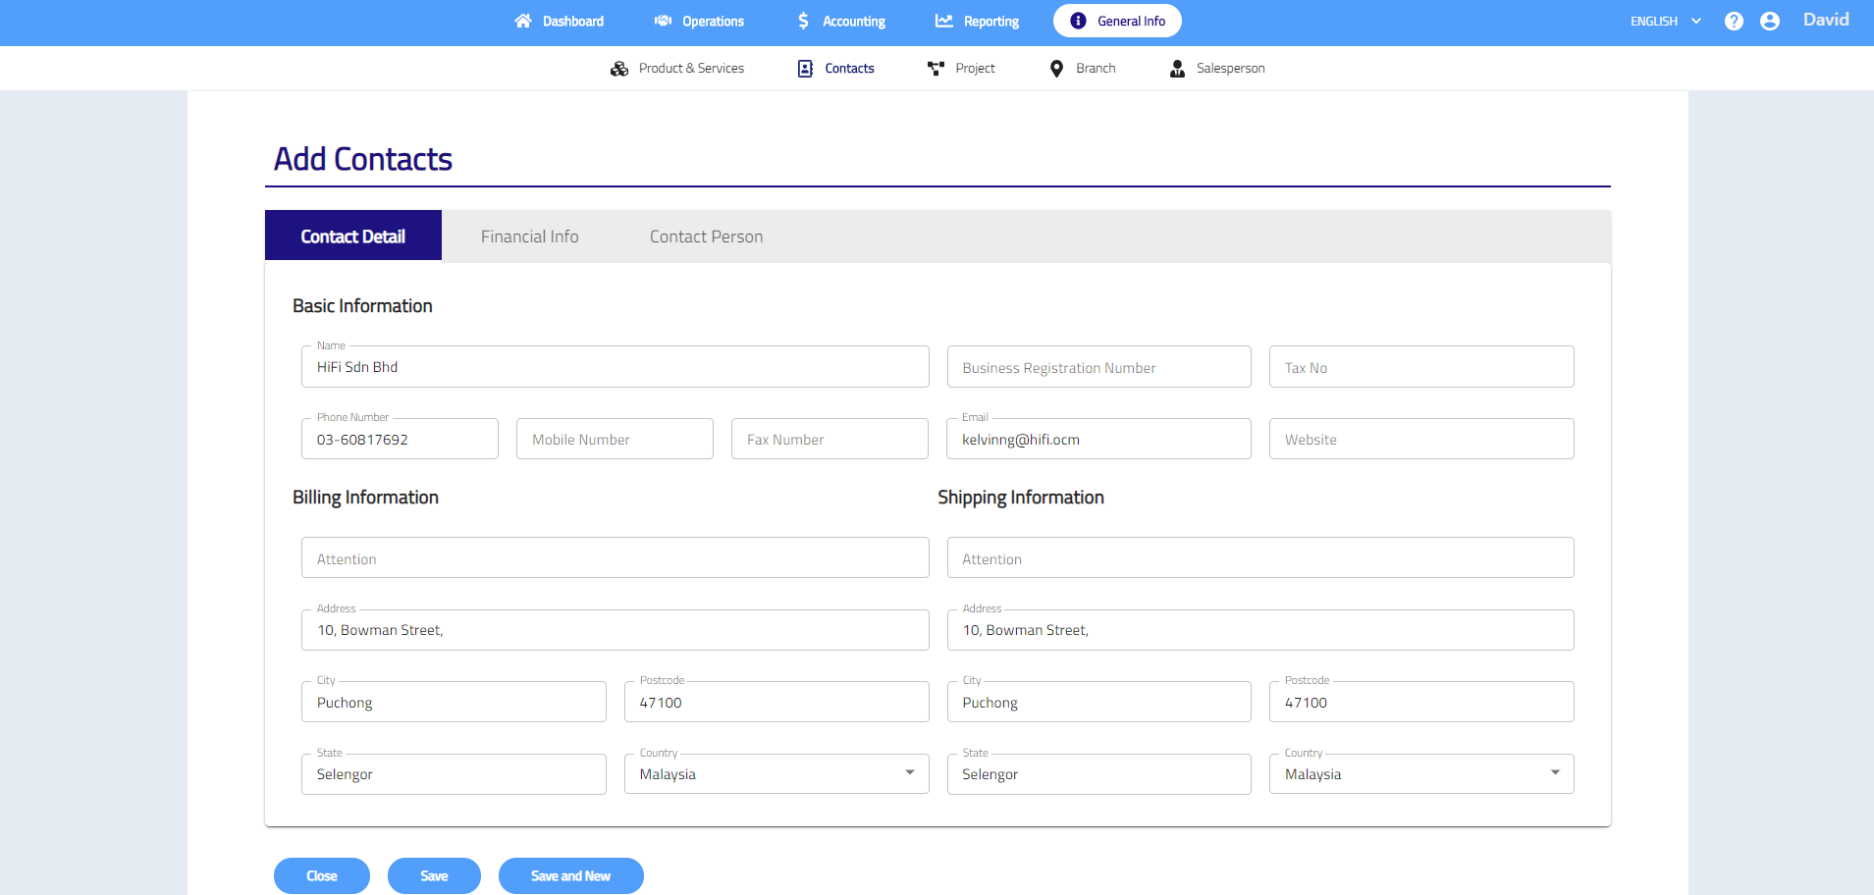Click the Branch location pin icon
Image resolution: width=1874 pixels, height=895 pixels.
point(1056,69)
